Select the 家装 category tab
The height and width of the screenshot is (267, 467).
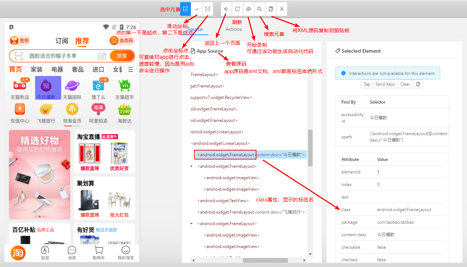(x=37, y=70)
